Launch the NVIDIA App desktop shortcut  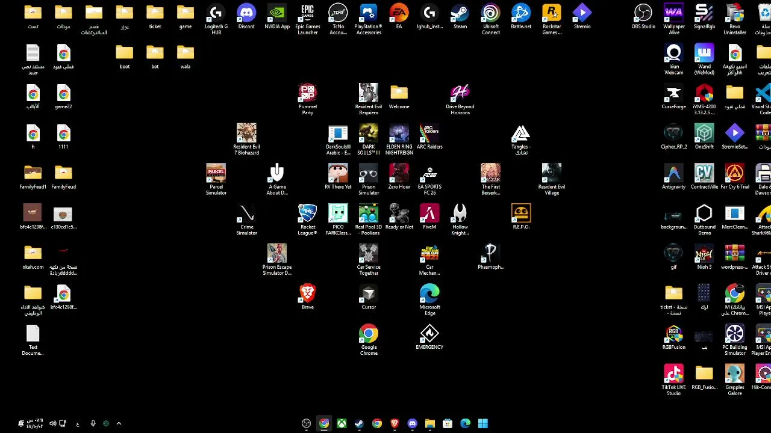277,17
